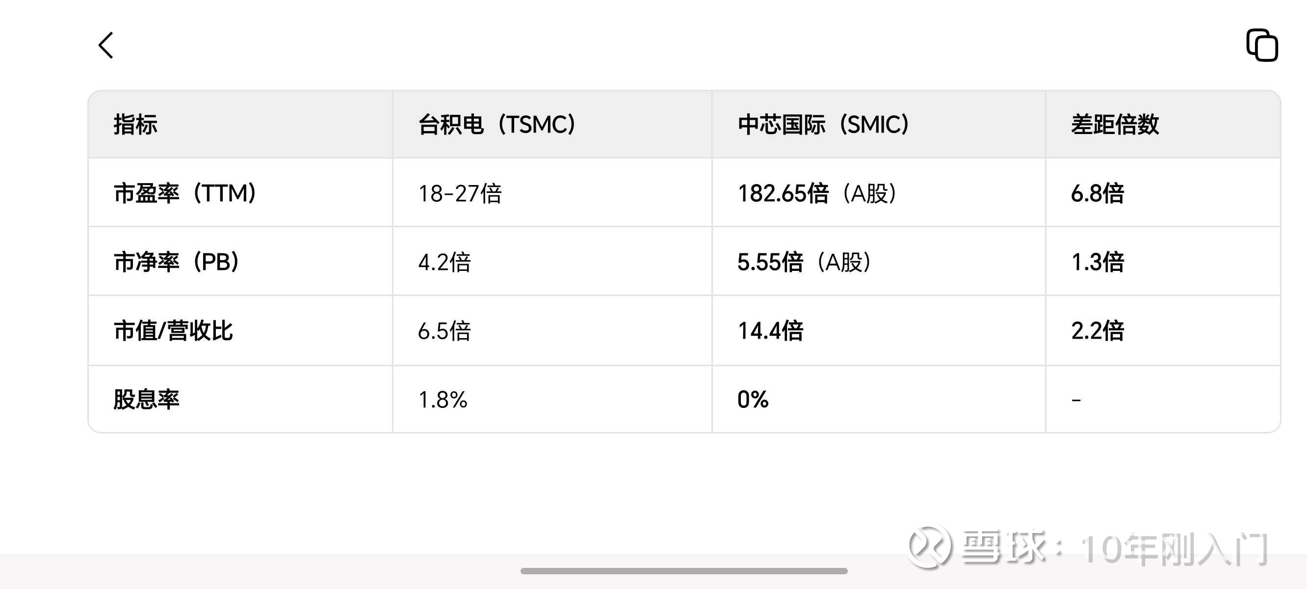The image size is (1307, 589).
Task: Tap the back arrow icon
Action: [105, 46]
